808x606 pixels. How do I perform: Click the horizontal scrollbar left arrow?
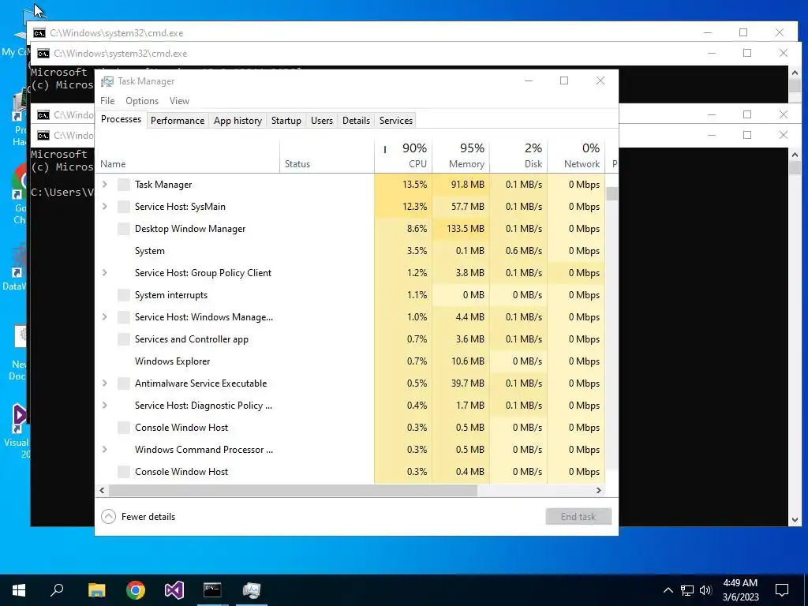[102, 491]
